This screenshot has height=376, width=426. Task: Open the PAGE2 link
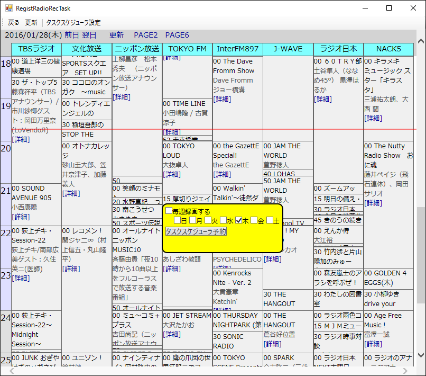click(x=146, y=35)
